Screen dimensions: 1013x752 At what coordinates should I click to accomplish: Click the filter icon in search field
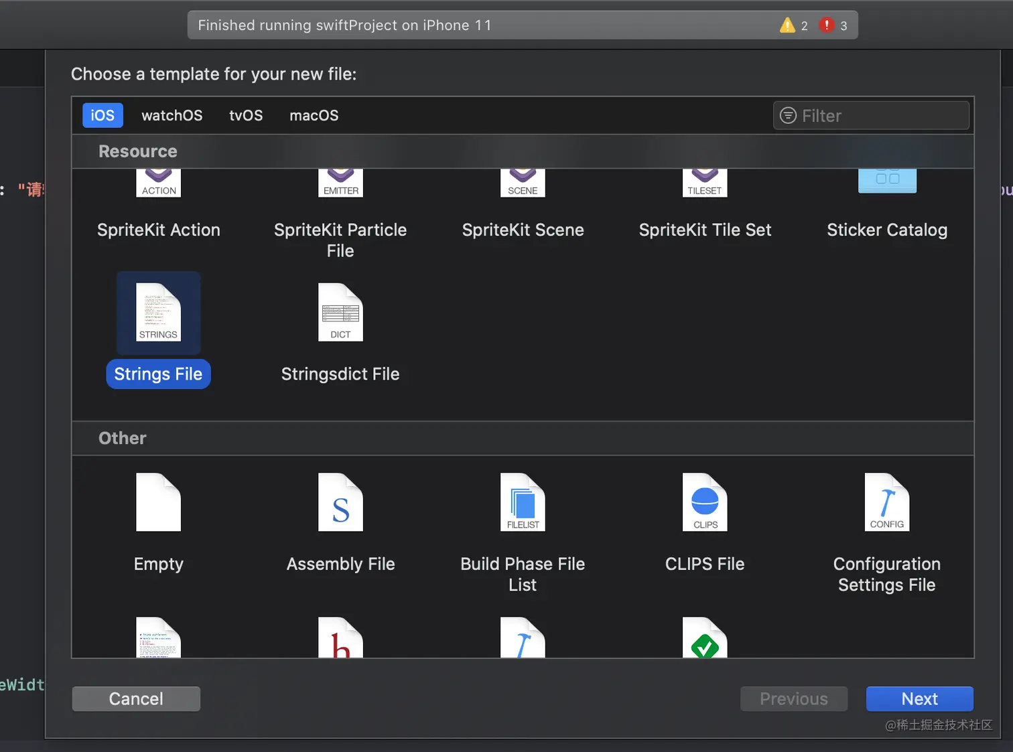[788, 116]
